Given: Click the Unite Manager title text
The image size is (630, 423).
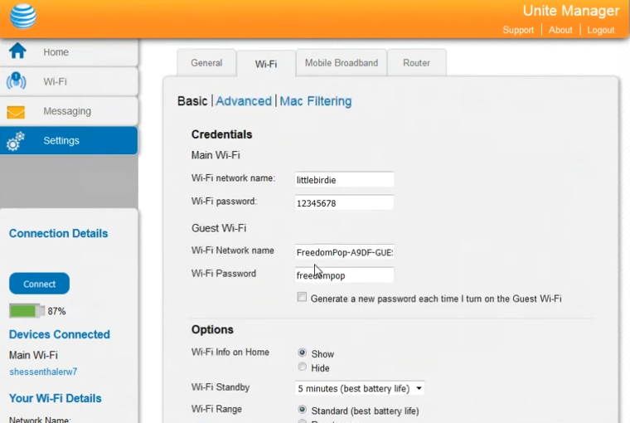Looking at the screenshot, I should tap(571, 11).
